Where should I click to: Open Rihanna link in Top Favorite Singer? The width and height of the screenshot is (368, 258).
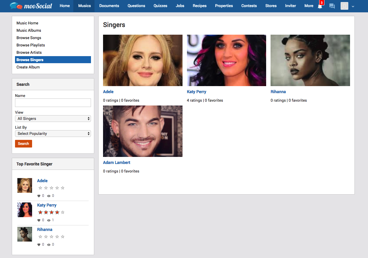tap(45, 229)
